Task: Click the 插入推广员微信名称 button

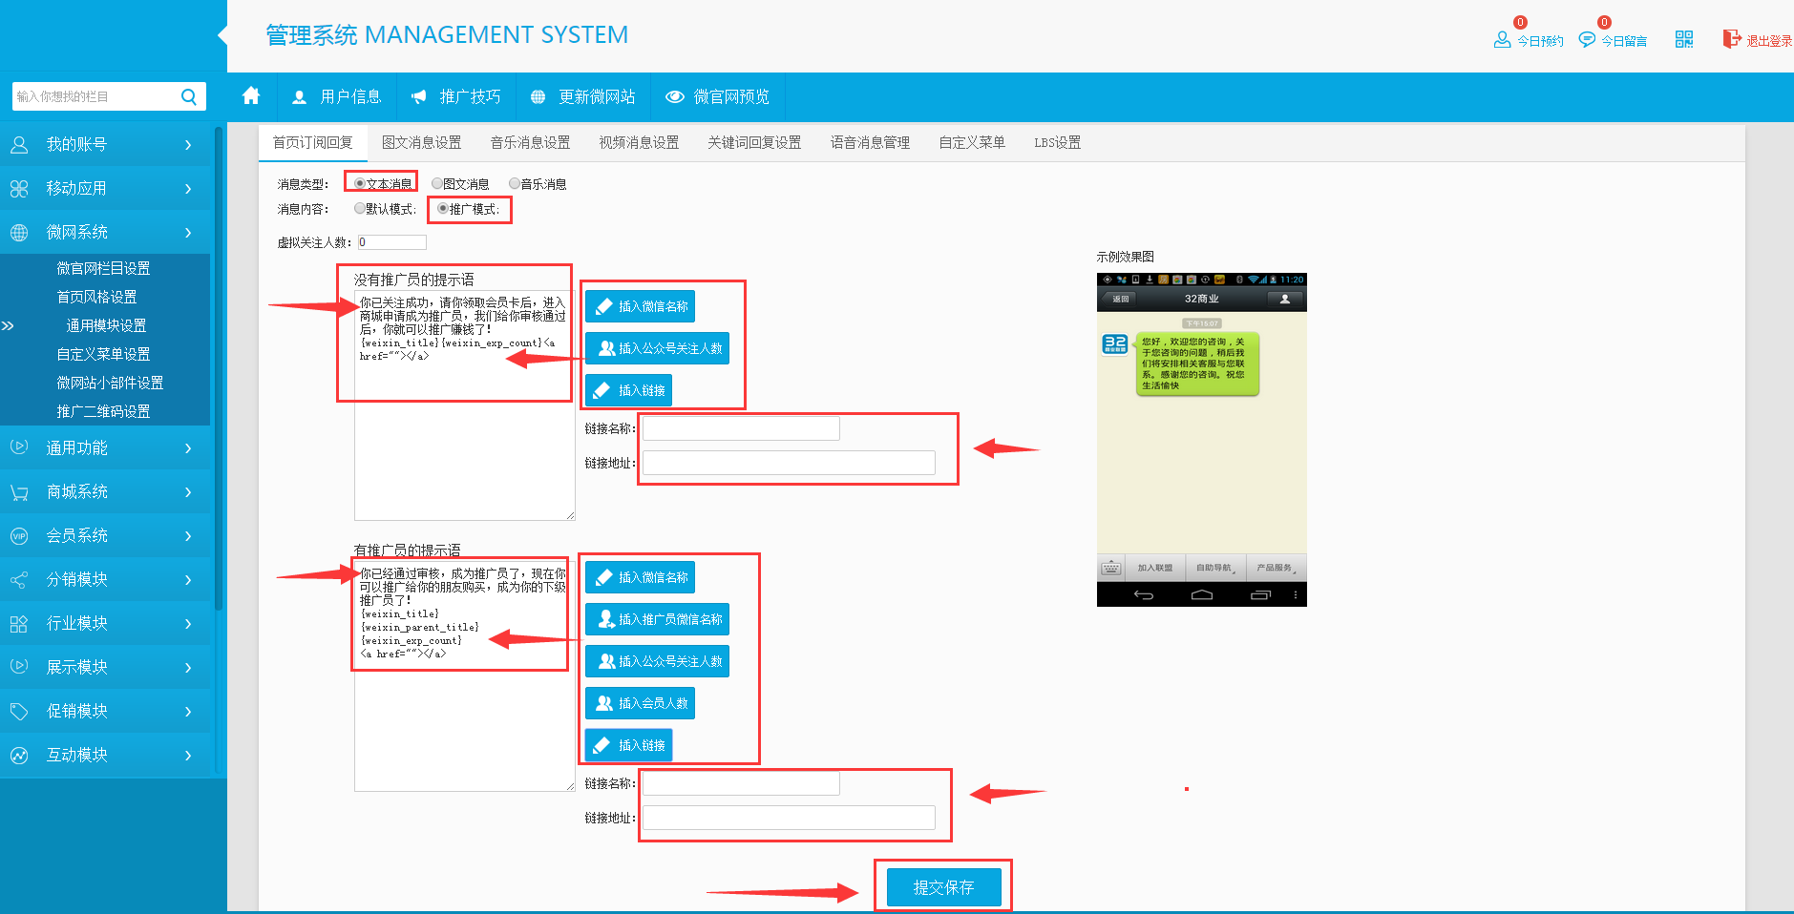Action: tap(657, 620)
